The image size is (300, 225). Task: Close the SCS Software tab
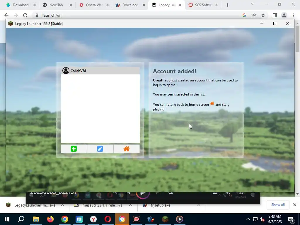tap(217, 5)
